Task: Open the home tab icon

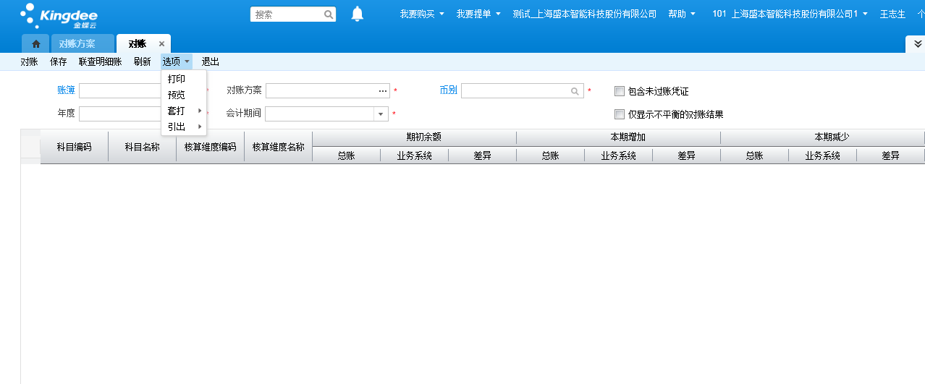Action: (x=35, y=44)
